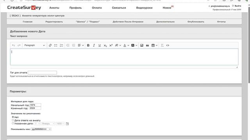Insert a block quote

coord(148,45)
